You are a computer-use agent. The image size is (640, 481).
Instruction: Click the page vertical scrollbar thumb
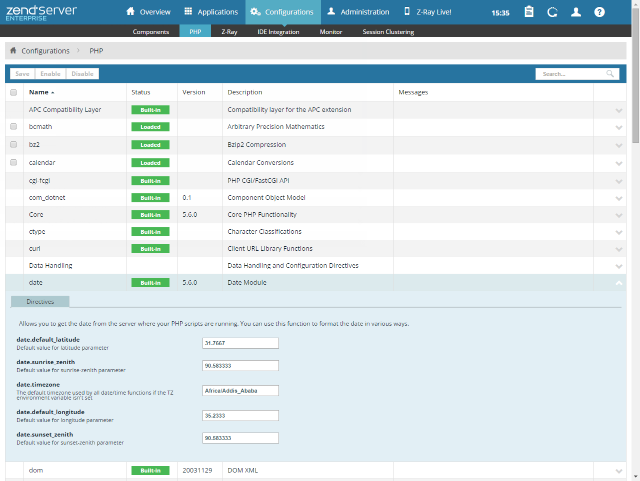(635, 75)
